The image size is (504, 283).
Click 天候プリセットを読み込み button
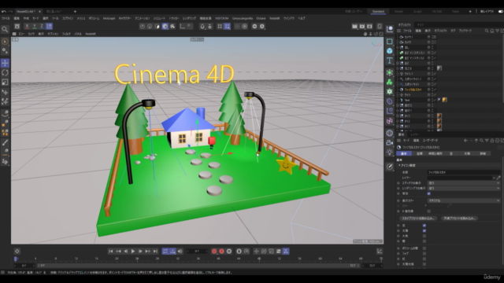pyautogui.click(x=460, y=219)
